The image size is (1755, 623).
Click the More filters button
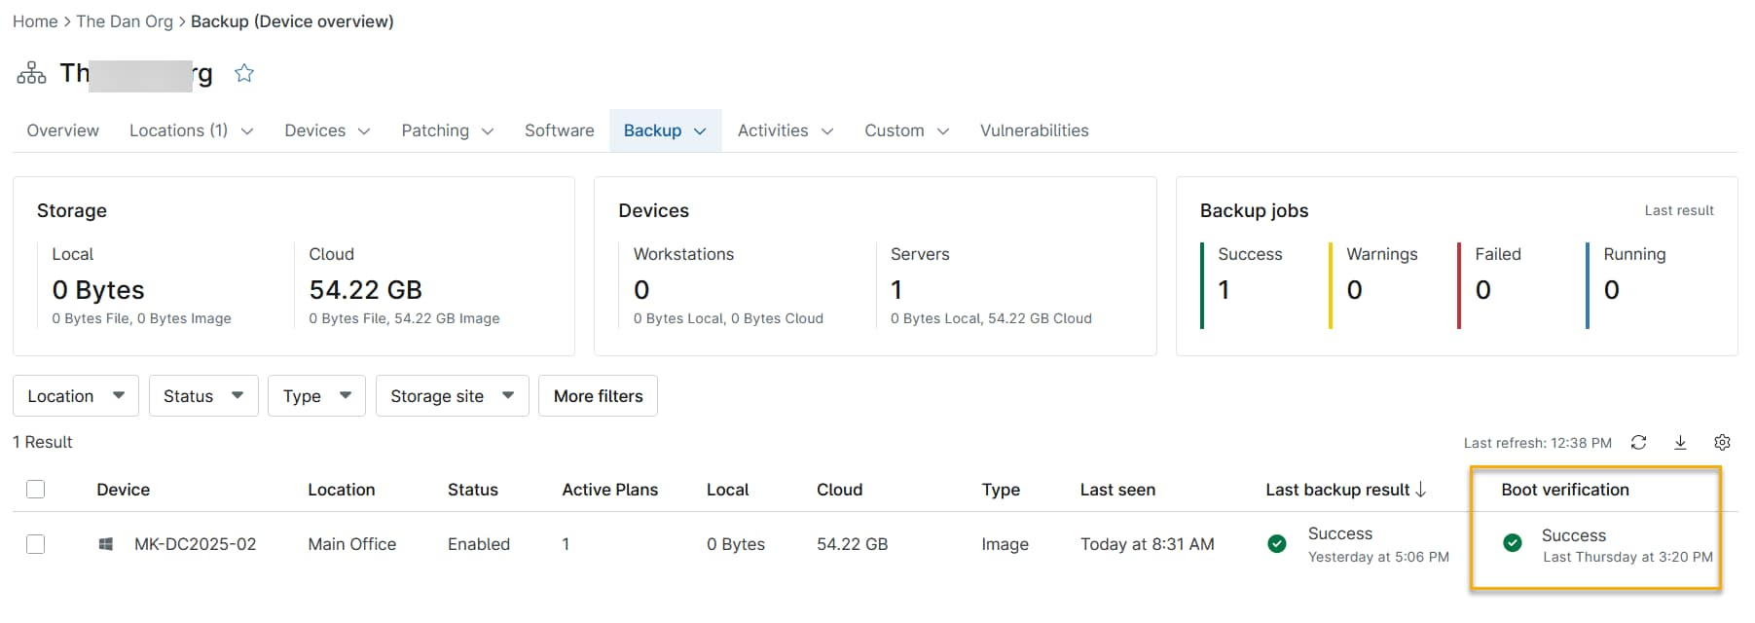point(598,396)
